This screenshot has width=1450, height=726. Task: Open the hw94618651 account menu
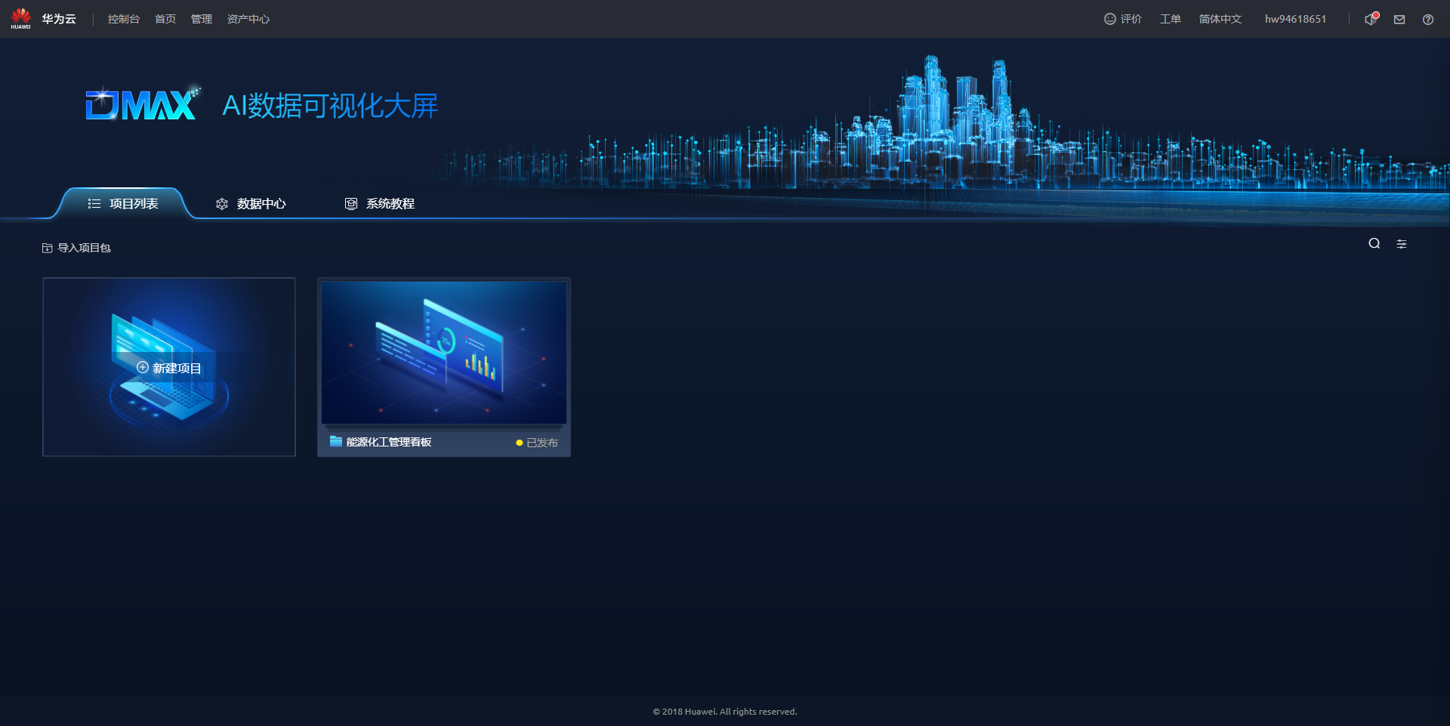click(1295, 19)
